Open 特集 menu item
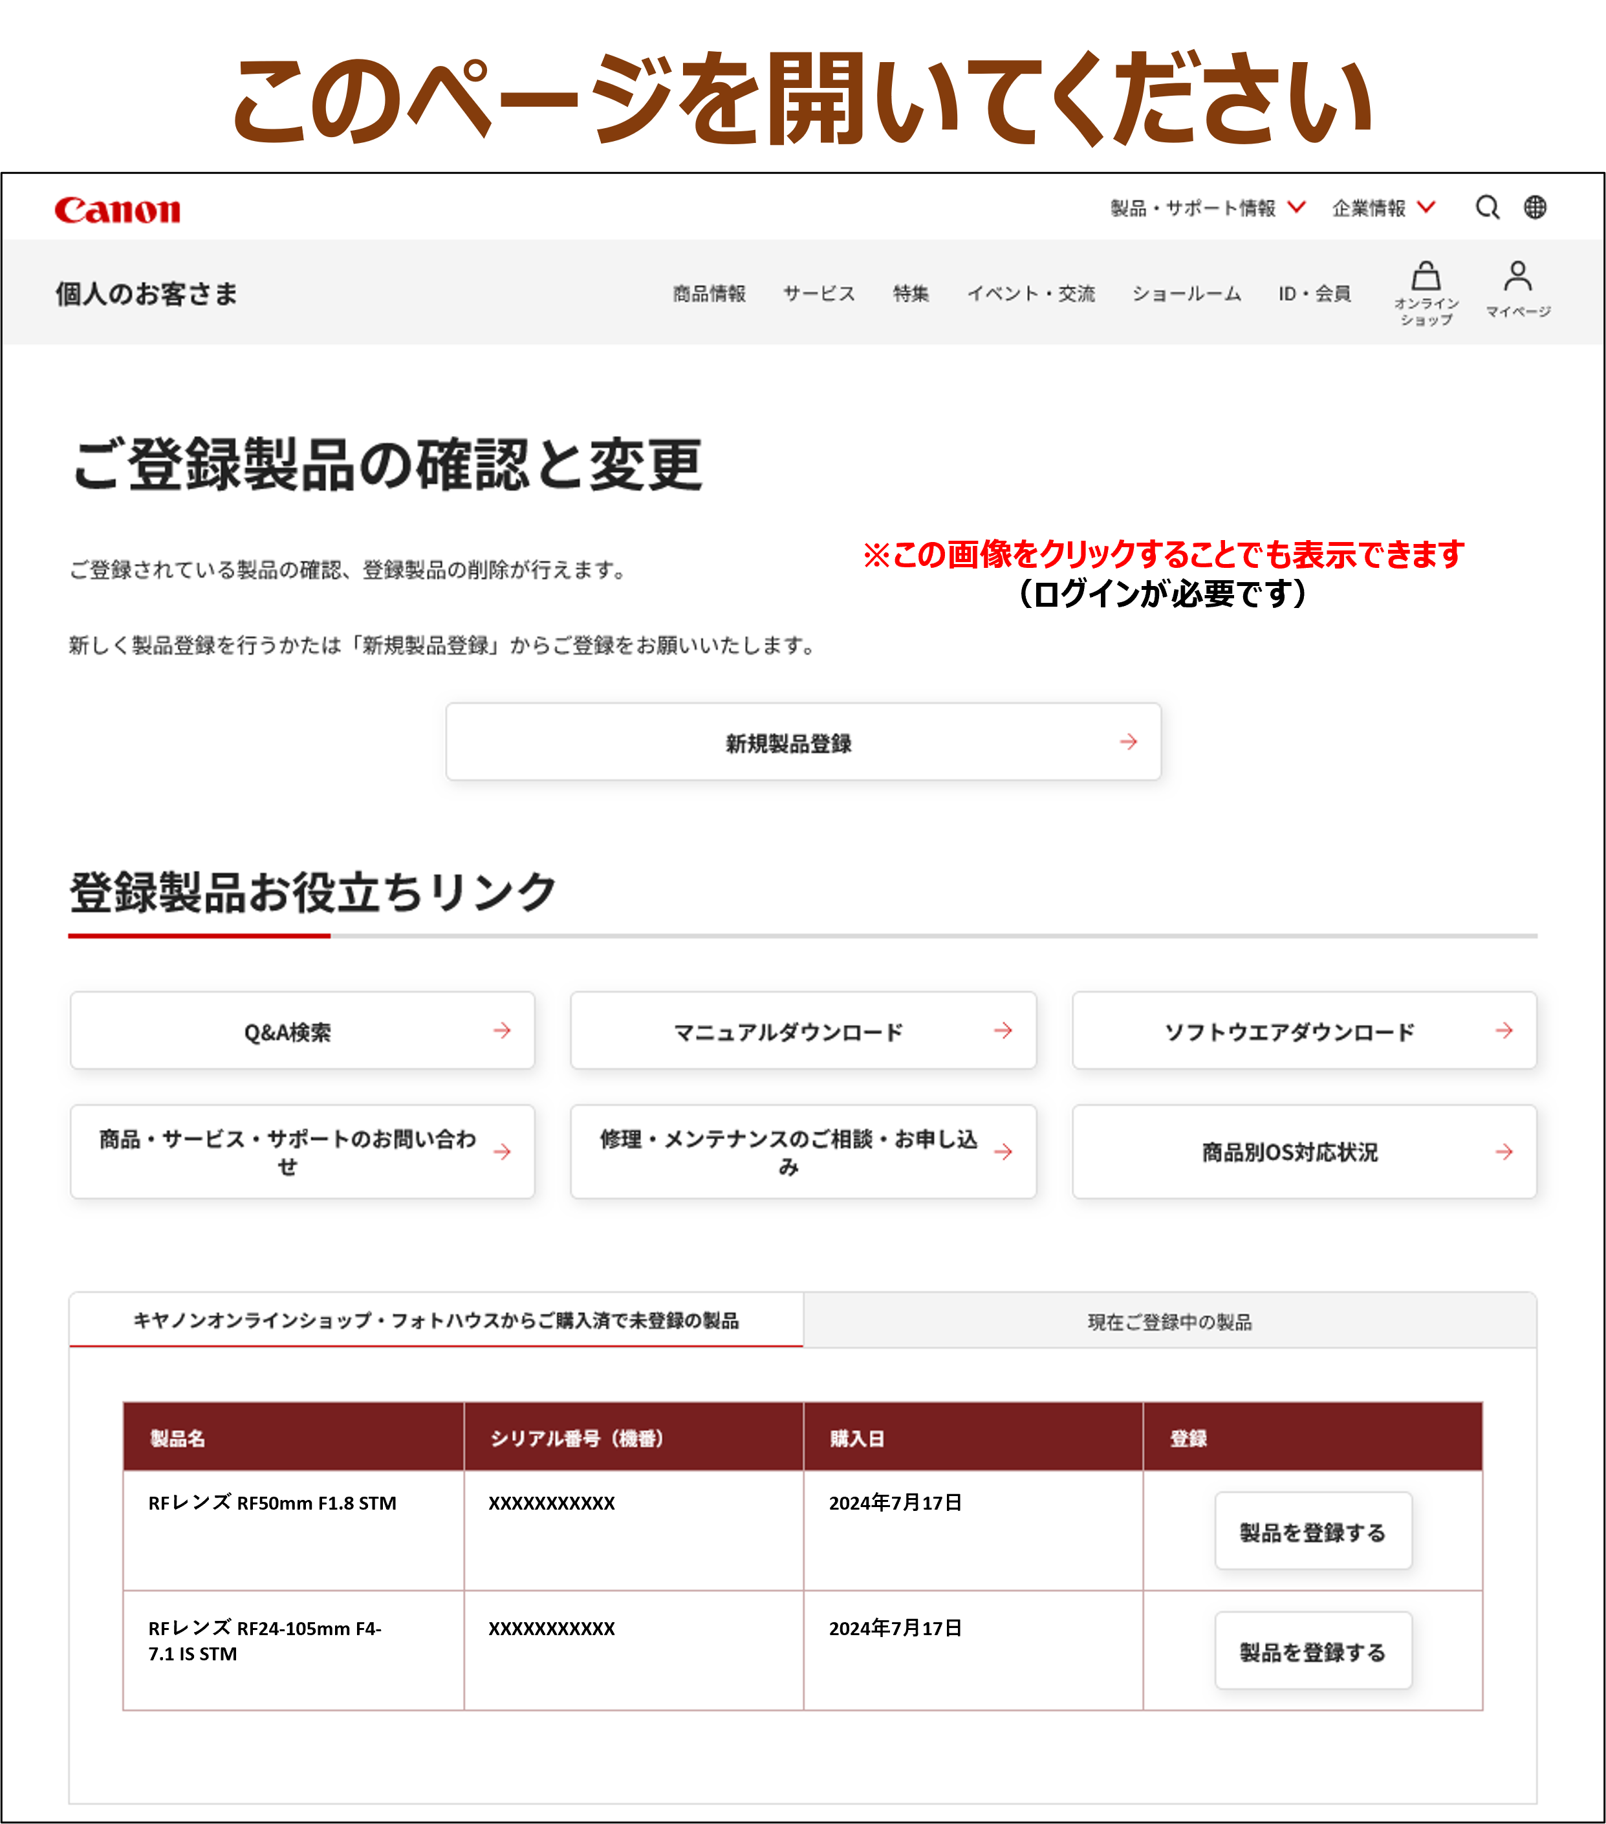The height and width of the screenshot is (1824, 1606). pyautogui.click(x=911, y=294)
